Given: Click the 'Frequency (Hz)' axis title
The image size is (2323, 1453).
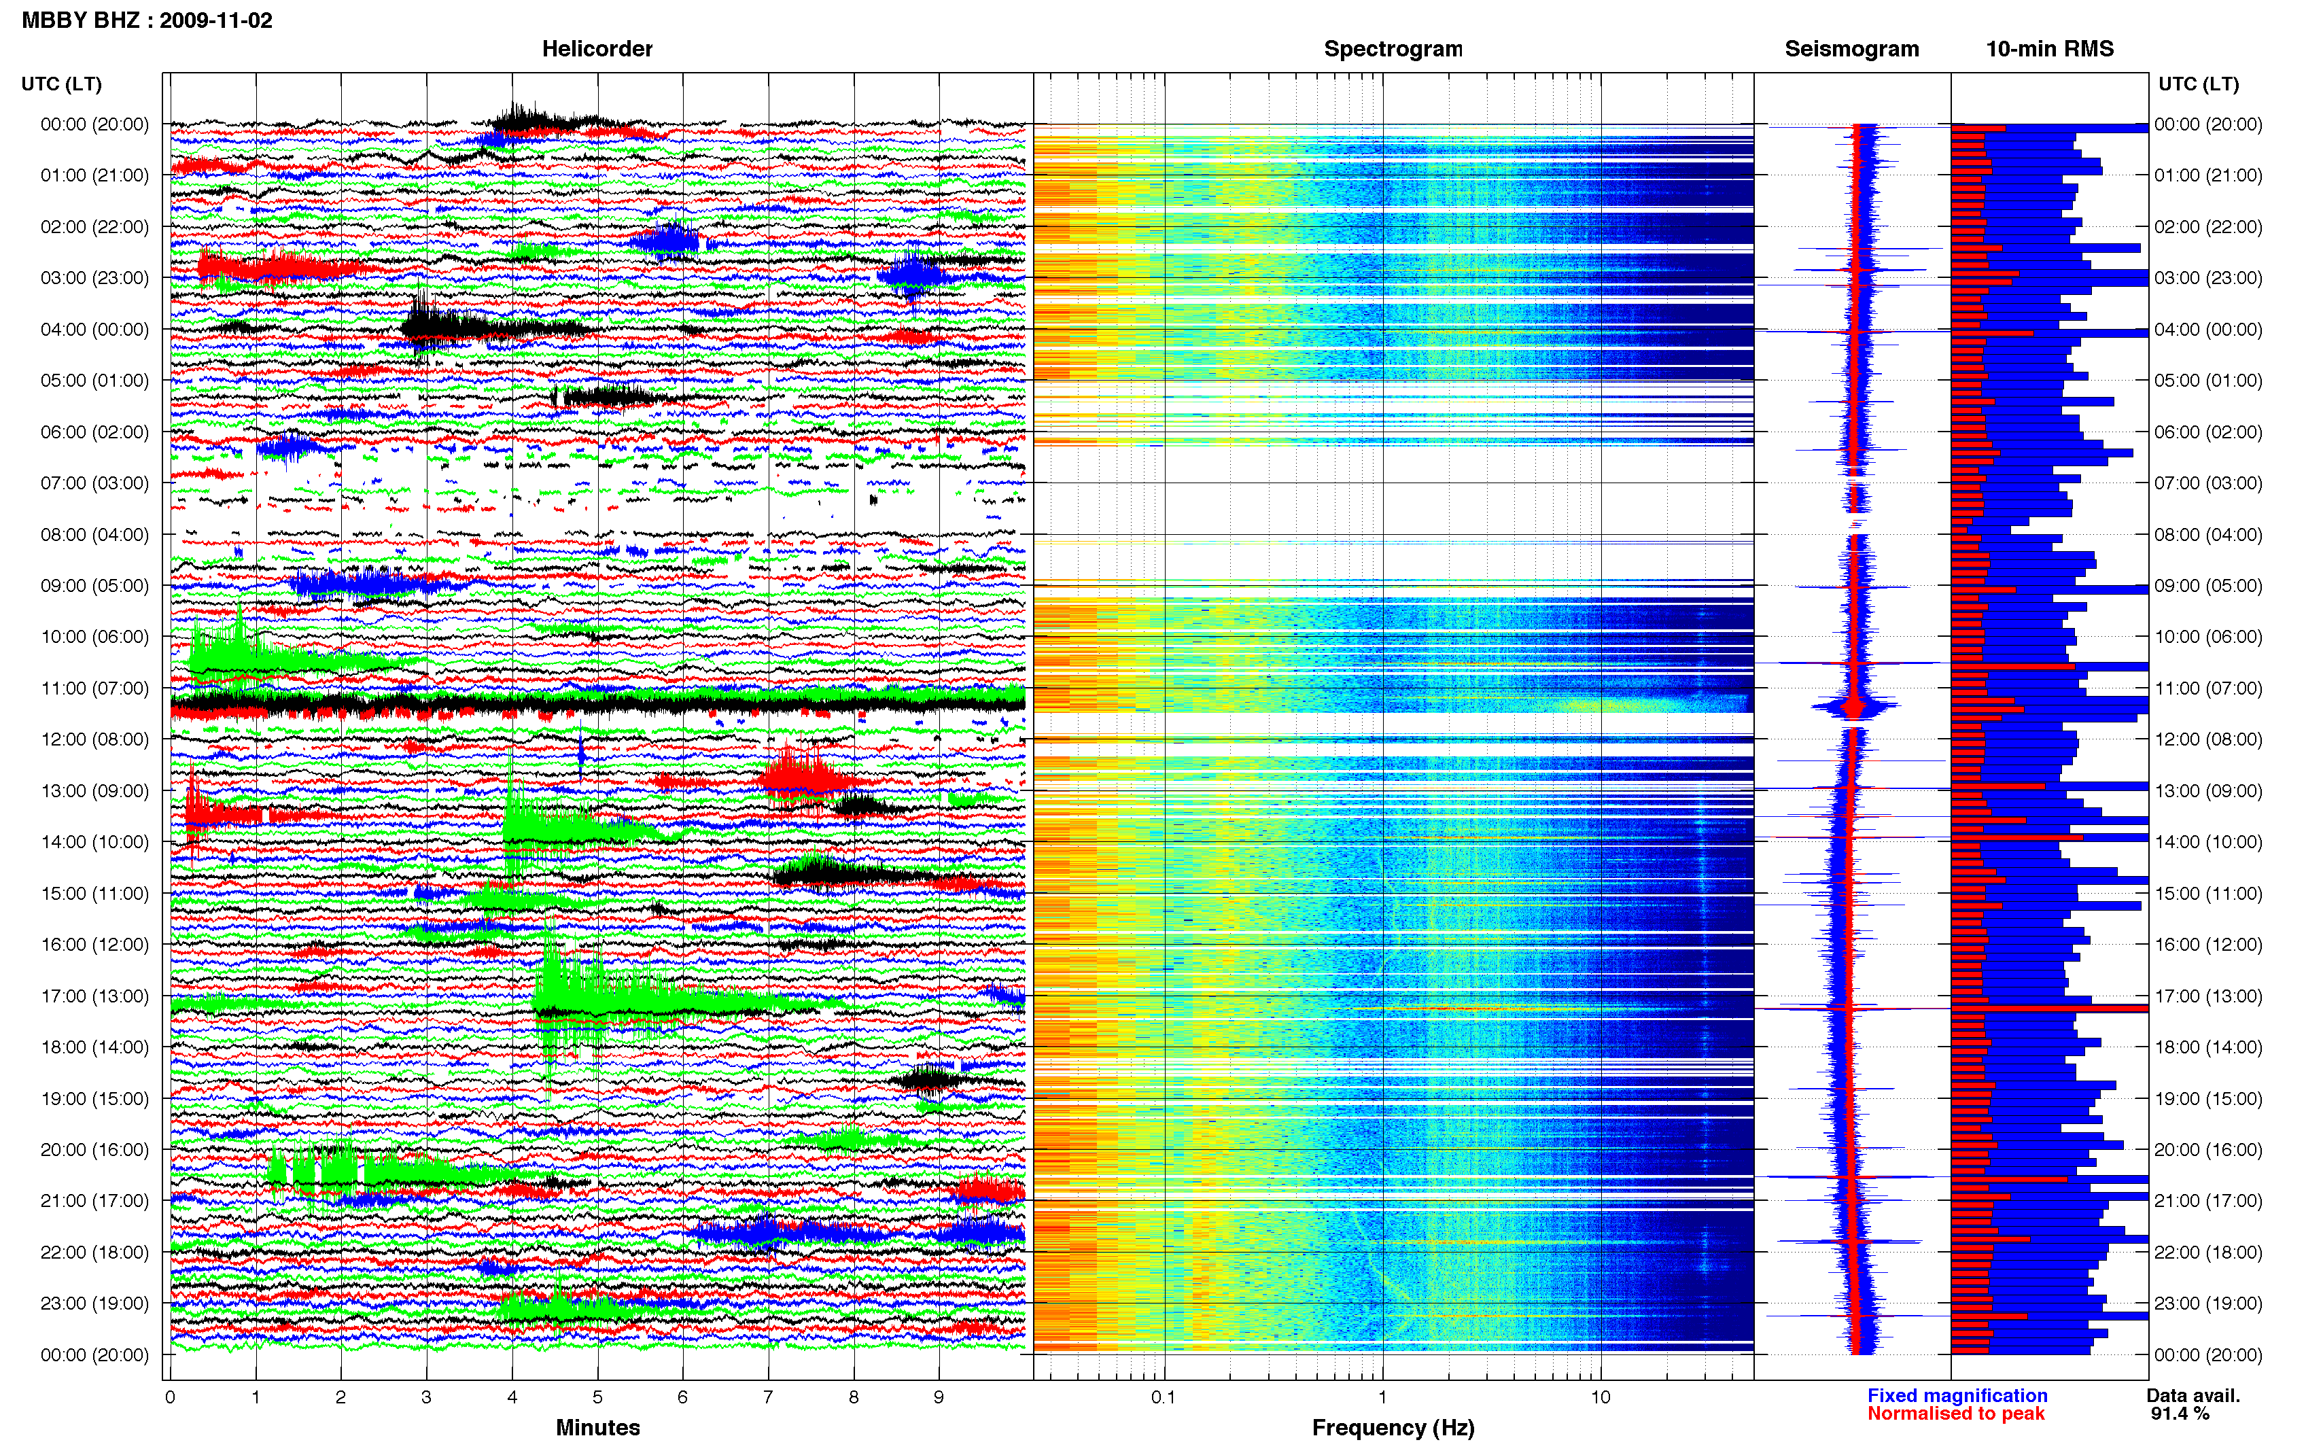Looking at the screenshot, I should [1393, 1428].
